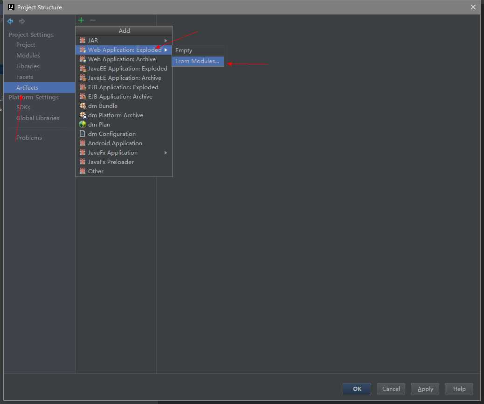Choose JavaEE Application: Exploded entry
Screen dimensions: 484x404
pyautogui.click(x=124, y=68)
